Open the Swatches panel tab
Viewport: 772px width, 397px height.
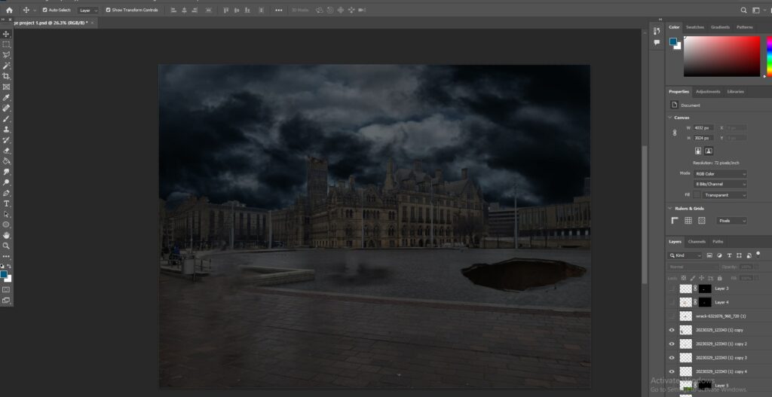694,27
